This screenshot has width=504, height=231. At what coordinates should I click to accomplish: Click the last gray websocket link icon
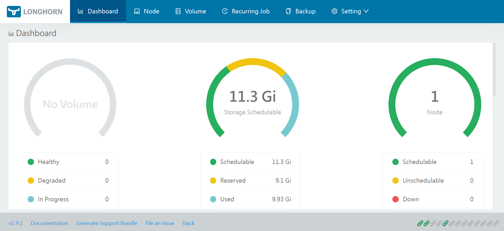click(x=496, y=223)
